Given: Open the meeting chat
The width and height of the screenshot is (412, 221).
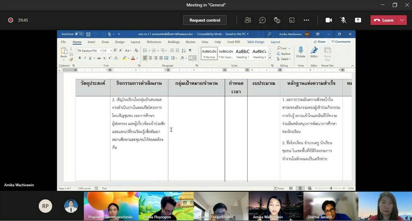Looking at the screenshot, I should (x=262, y=20).
